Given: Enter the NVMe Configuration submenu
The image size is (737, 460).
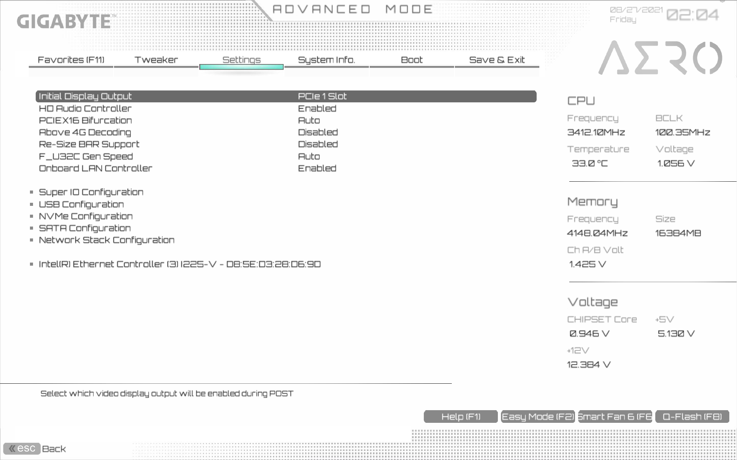Looking at the screenshot, I should [x=86, y=216].
